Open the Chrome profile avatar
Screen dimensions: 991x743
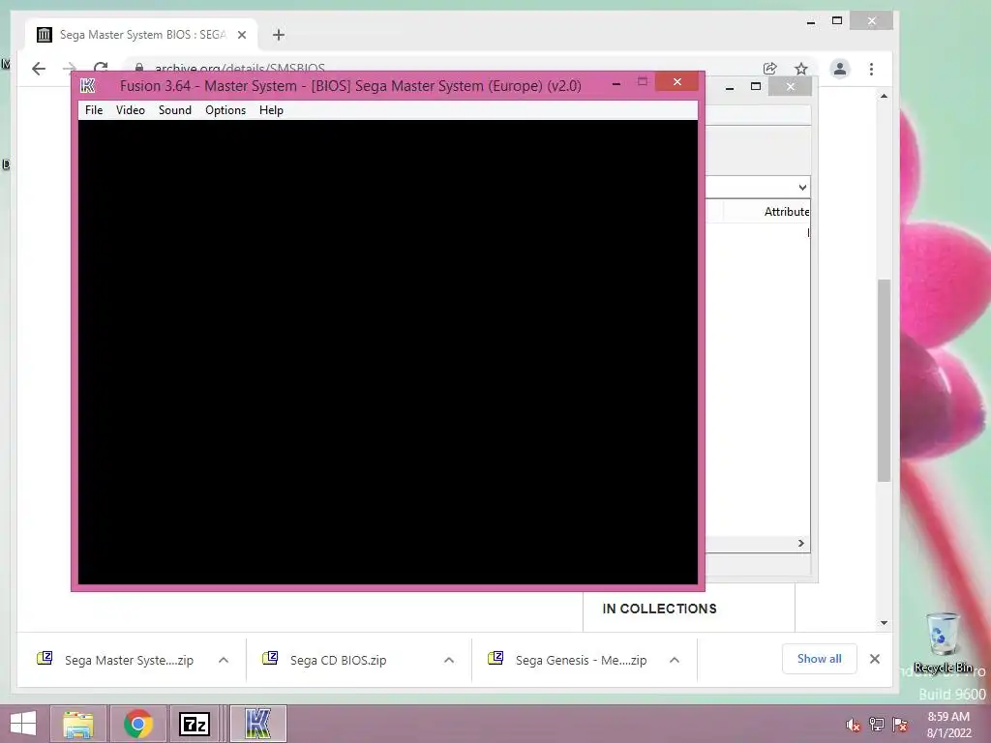pos(839,69)
